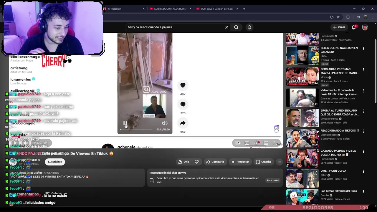
Task: Open a new browser tab
Action: 244,9
